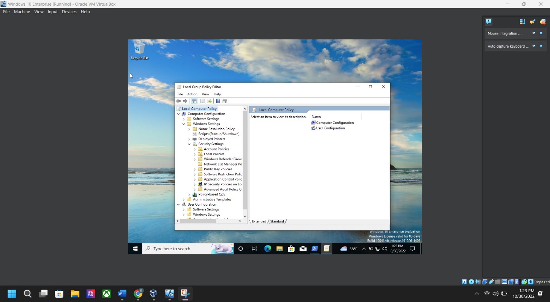Collapse the Computer Configuration tree node

click(178, 114)
